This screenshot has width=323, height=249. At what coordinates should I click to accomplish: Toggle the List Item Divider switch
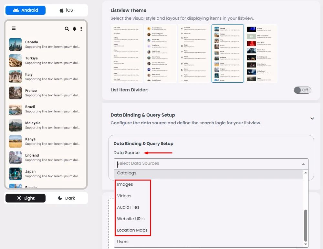click(x=302, y=90)
